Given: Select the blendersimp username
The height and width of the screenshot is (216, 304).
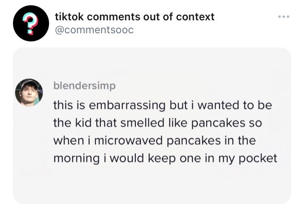Looking at the screenshot, I should [x=85, y=86].
